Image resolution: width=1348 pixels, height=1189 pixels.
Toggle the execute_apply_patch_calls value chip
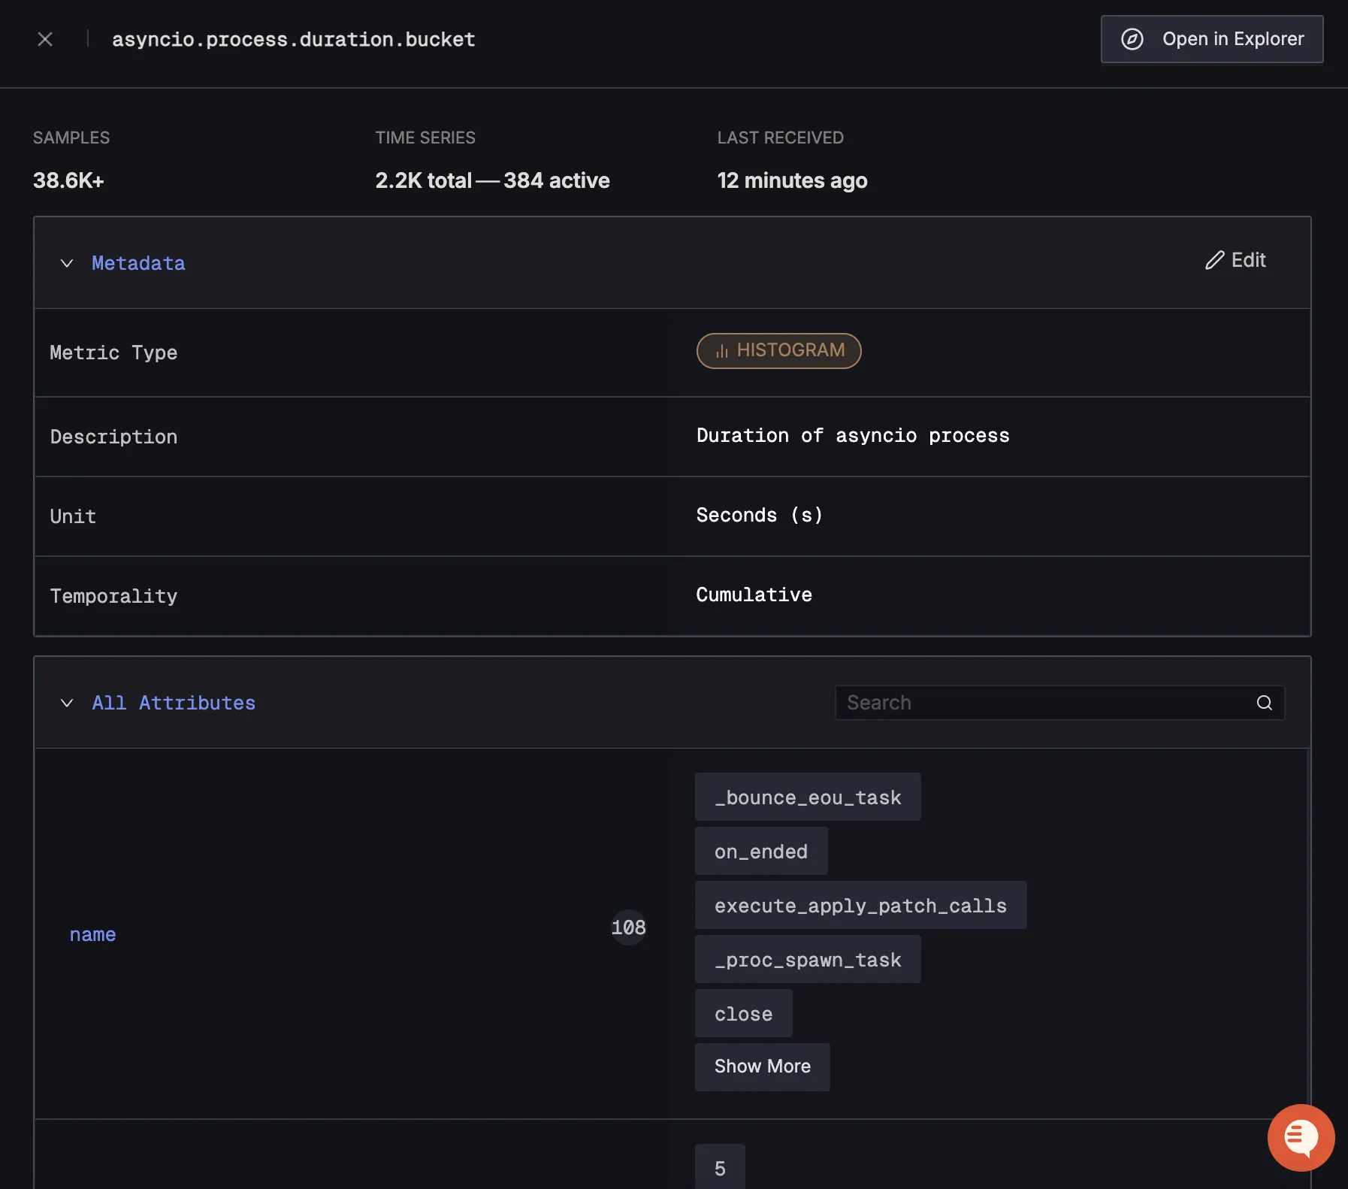(860, 905)
